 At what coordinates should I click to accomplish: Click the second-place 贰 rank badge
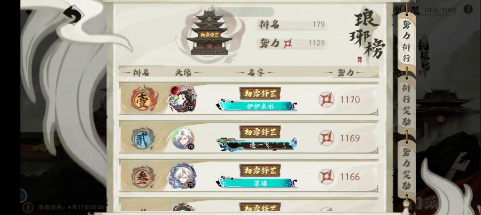[x=143, y=138]
